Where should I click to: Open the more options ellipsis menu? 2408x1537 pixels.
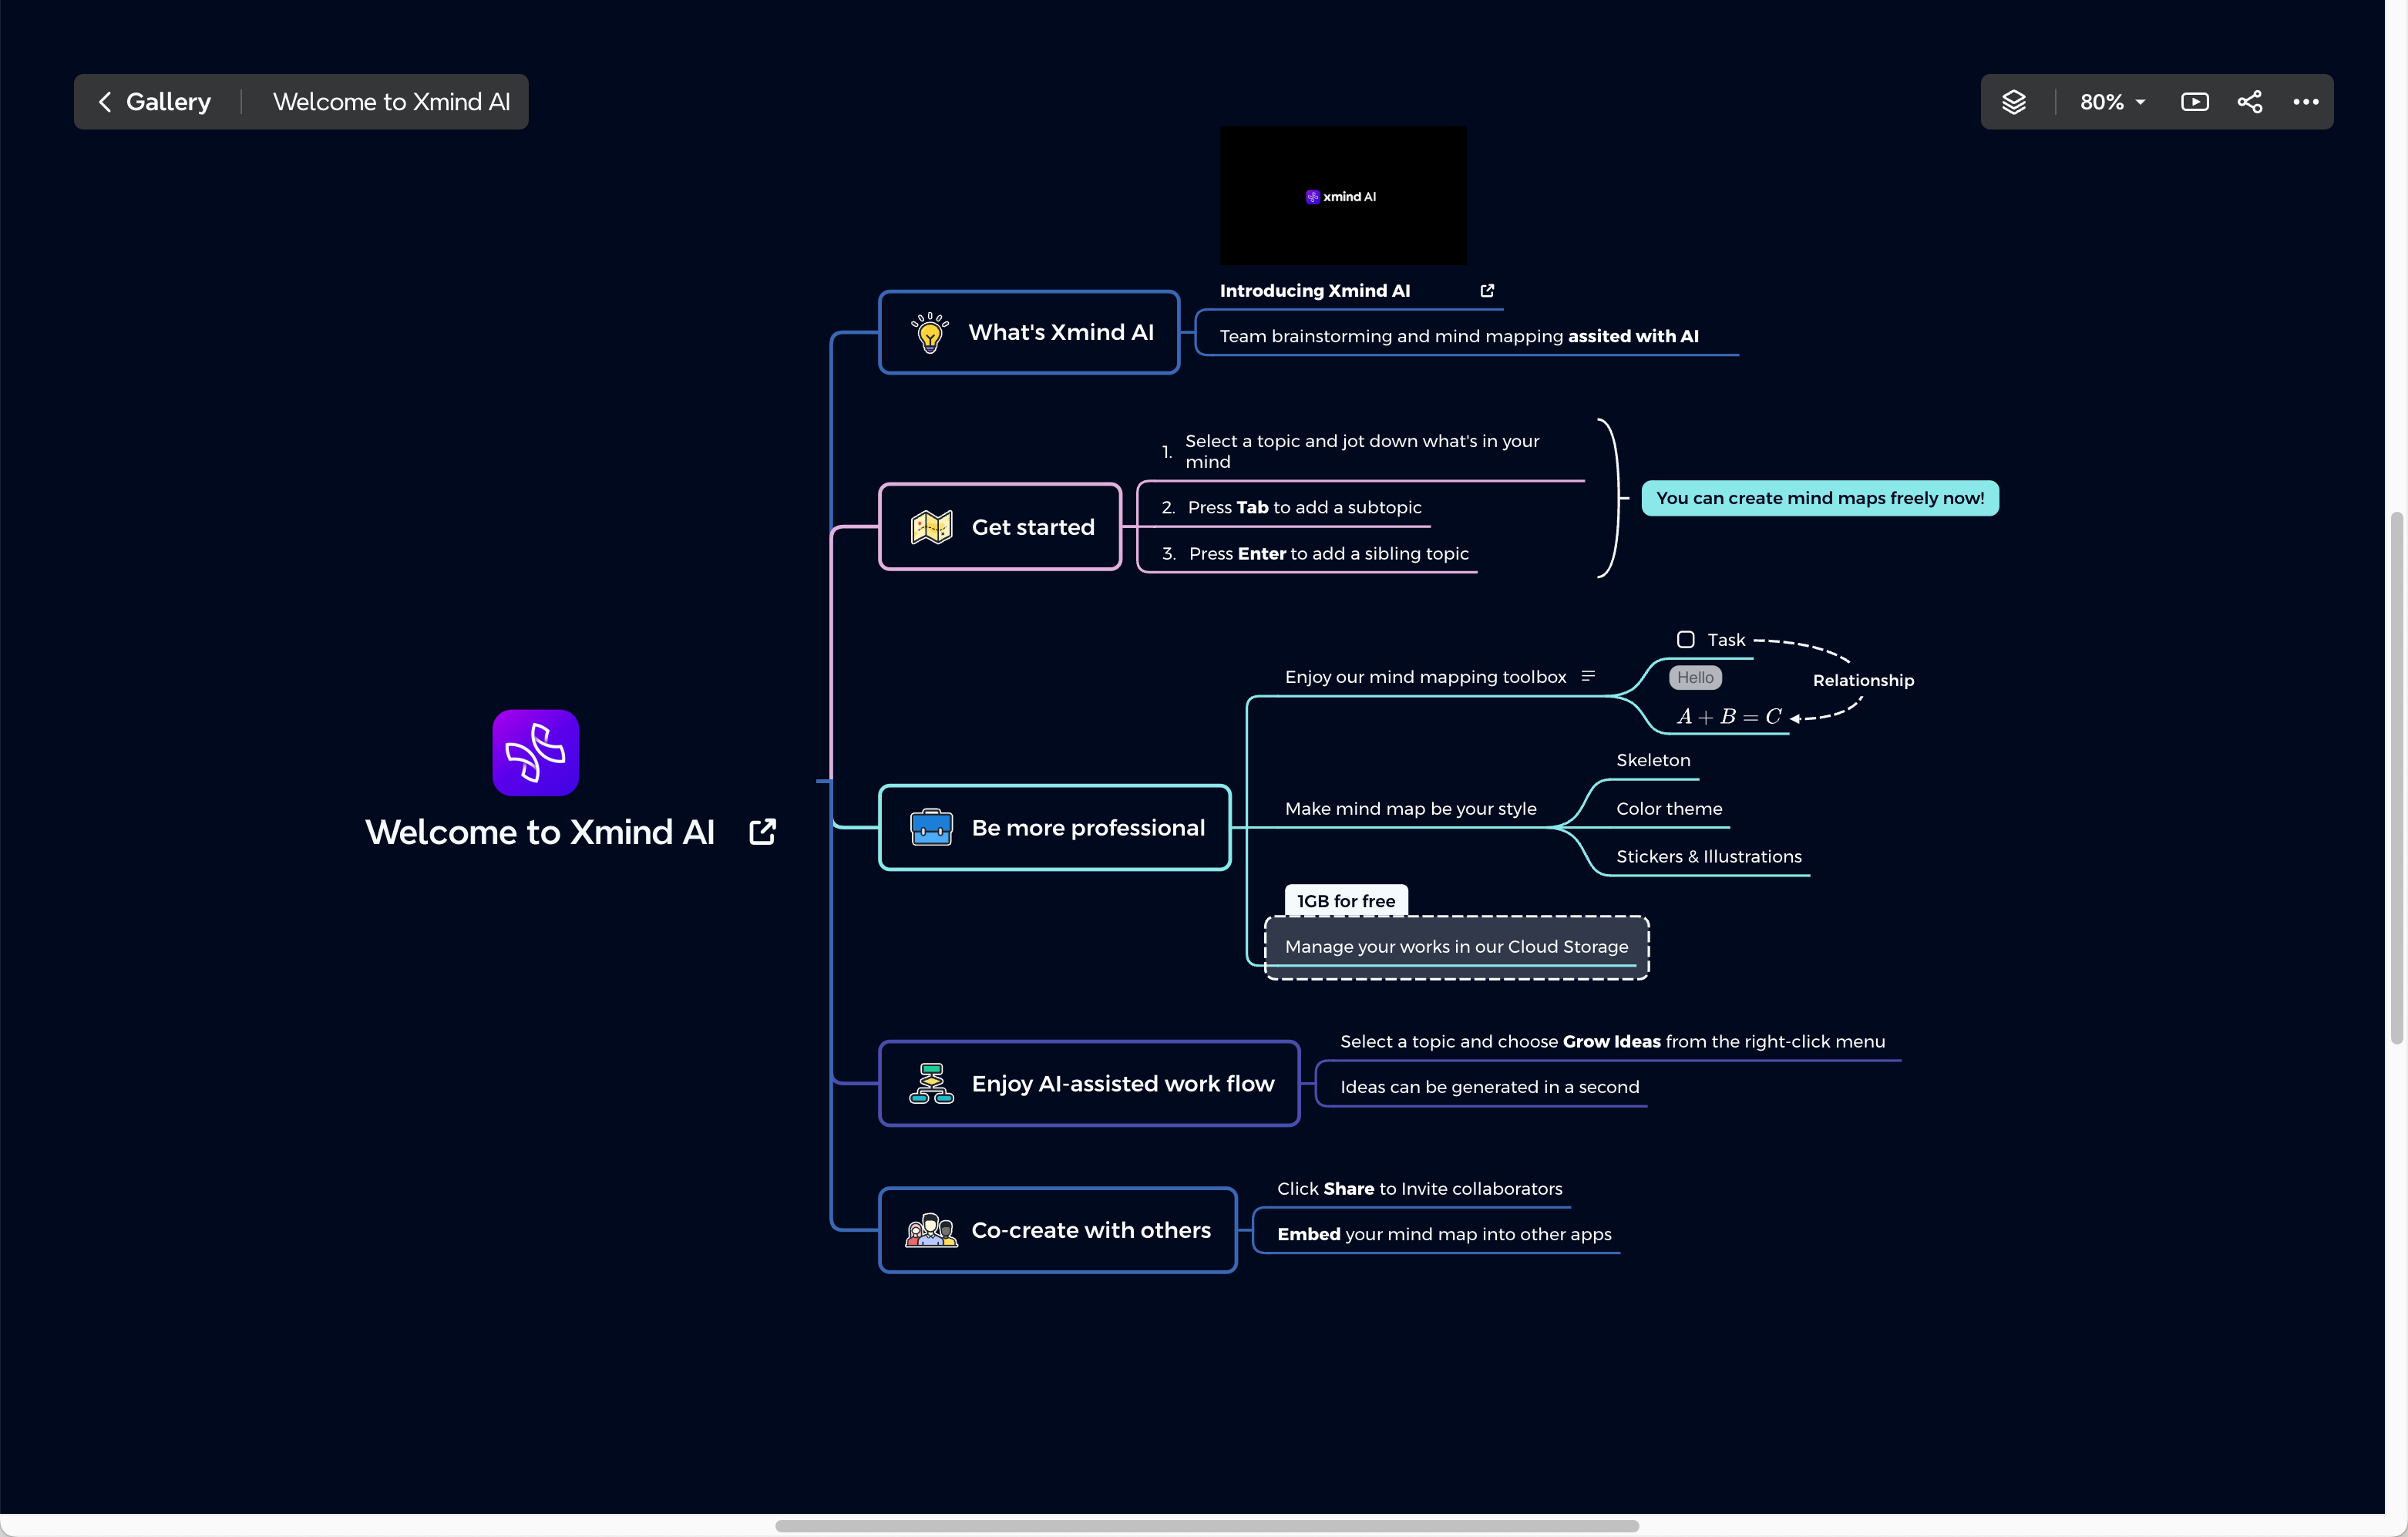[2306, 102]
